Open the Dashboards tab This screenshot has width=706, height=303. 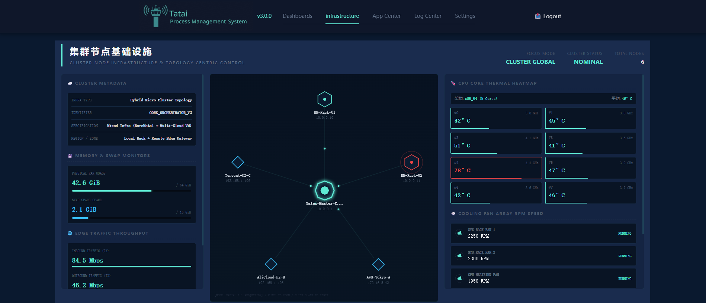[x=297, y=16]
